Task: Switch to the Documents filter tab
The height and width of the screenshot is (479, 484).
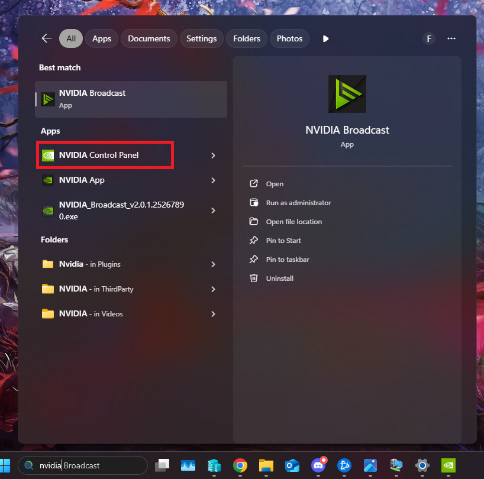Action: 149,38
